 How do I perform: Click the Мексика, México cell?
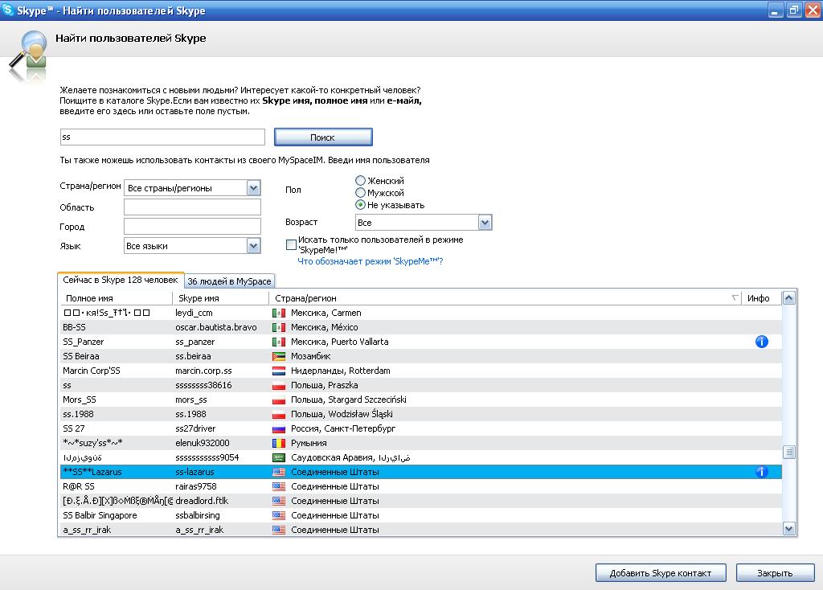[325, 327]
